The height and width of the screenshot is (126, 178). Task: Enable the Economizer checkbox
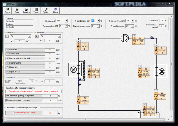tap(10, 81)
